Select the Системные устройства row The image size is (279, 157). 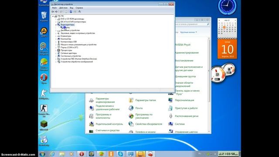tap(71, 56)
